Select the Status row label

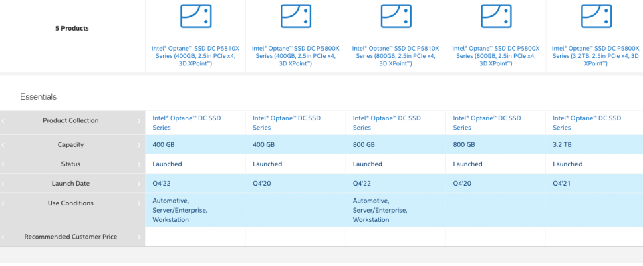[x=71, y=164]
